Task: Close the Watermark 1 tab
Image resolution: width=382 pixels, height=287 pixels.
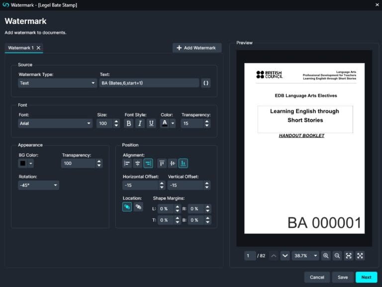Action: [38, 48]
